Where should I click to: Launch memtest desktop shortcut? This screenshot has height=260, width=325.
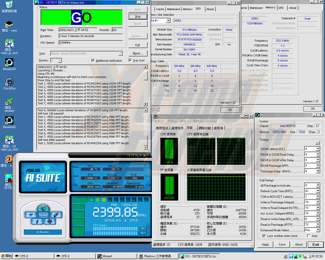pyautogui.click(x=9, y=105)
